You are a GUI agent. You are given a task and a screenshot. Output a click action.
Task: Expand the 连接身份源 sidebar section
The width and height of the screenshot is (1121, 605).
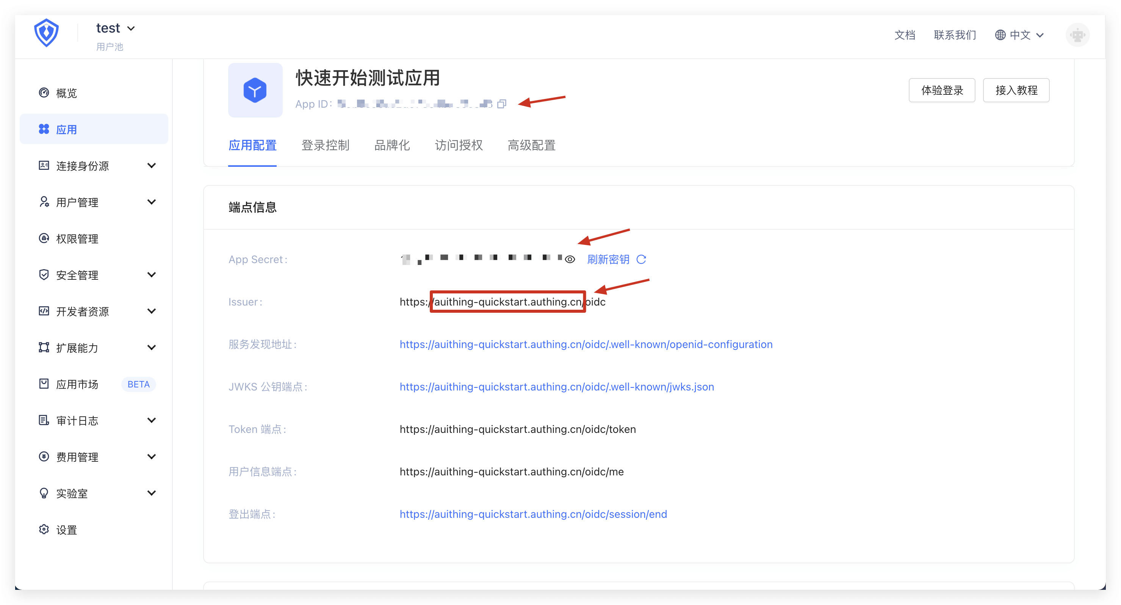click(151, 166)
